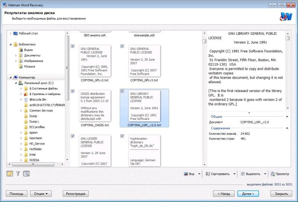The width and height of the screenshot is (298, 202).
Task: Open the Опции dropdown button
Action: tap(41, 194)
